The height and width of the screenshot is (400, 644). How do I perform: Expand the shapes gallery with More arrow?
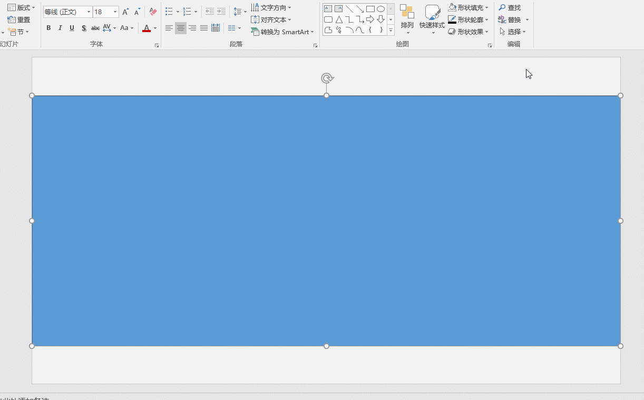391,31
